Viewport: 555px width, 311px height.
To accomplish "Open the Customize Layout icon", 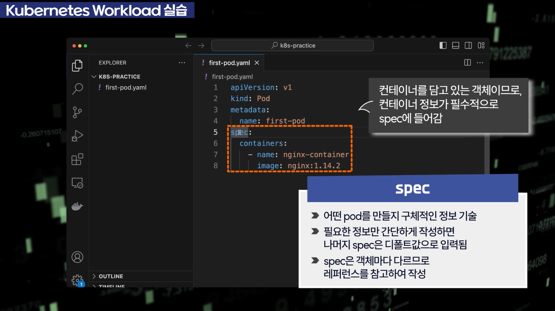I will [481, 45].
